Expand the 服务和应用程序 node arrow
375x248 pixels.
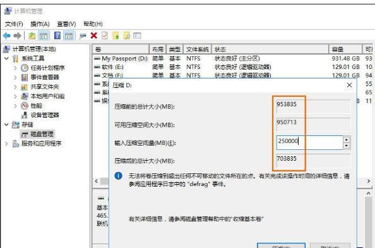pyautogui.click(x=6, y=144)
